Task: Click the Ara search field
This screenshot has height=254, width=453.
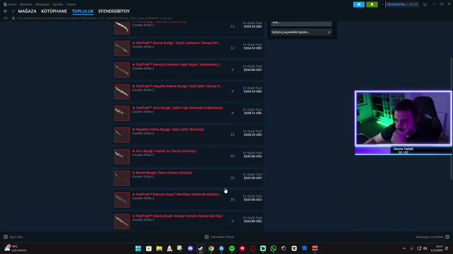Action: point(301,23)
